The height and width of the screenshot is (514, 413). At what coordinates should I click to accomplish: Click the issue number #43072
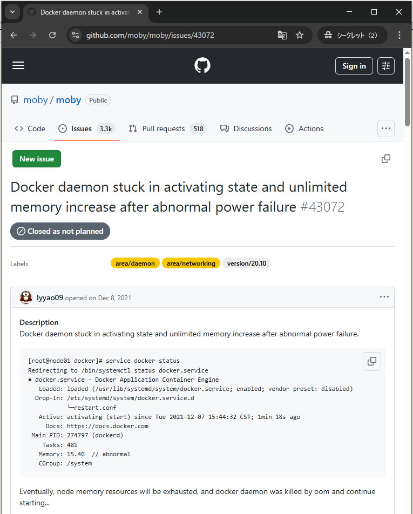coord(322,207)
